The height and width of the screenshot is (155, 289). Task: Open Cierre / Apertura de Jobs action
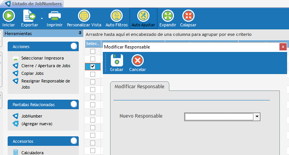tap(45, 66)
